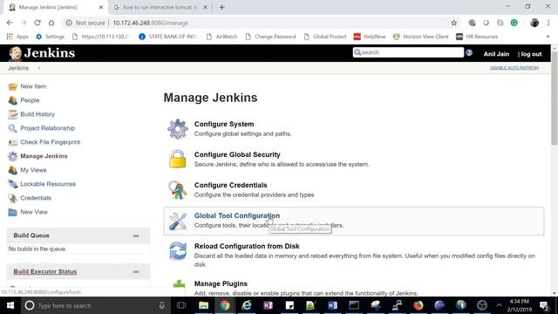Show hidden system tray icons
The image size is (558, 314).
pos(499,305)
